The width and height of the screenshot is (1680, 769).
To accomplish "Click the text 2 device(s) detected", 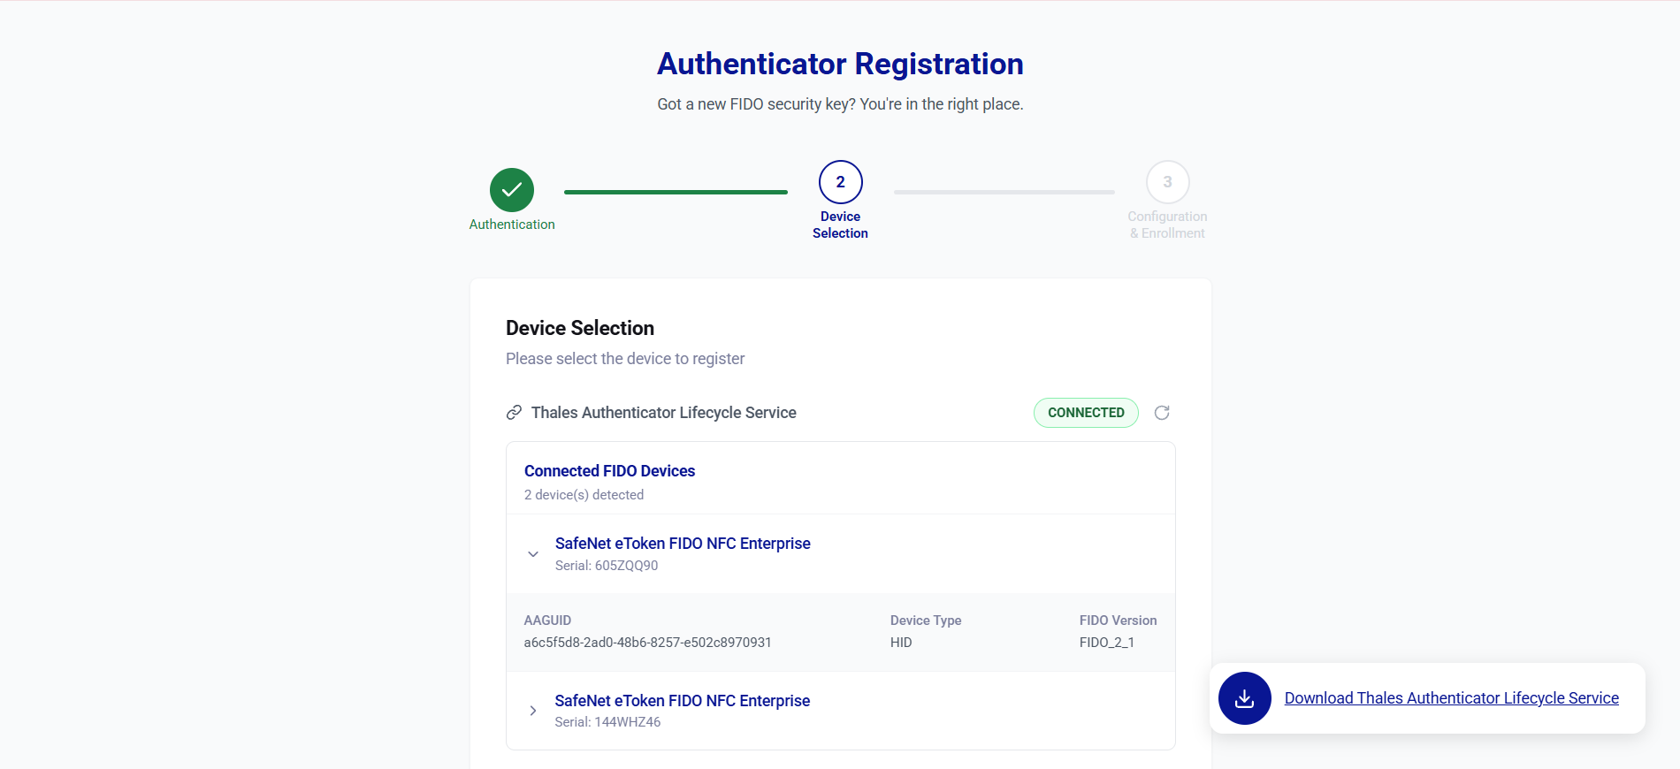I will [584, 495].
